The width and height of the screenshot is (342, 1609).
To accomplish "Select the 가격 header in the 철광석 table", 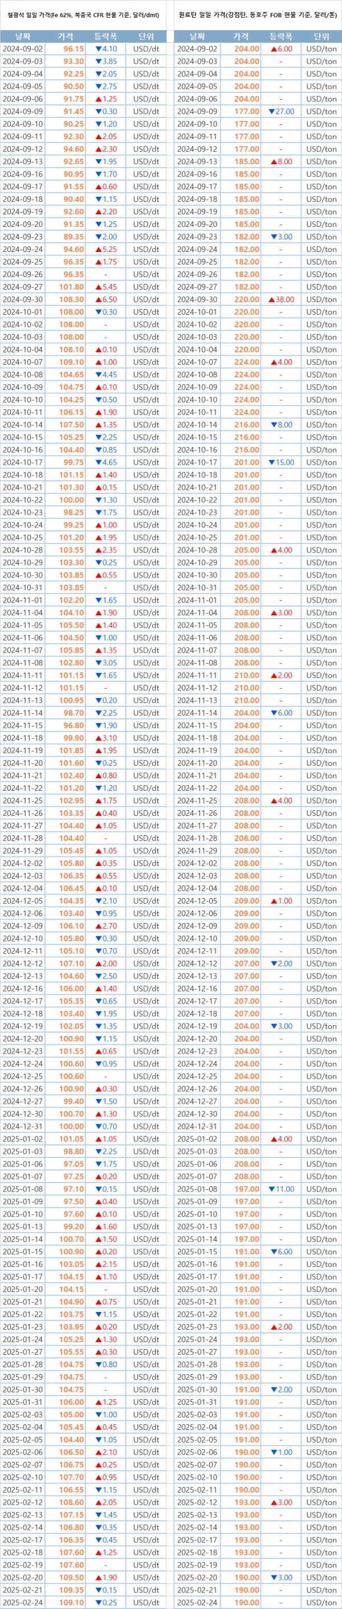I will click(x=65, y=36).
